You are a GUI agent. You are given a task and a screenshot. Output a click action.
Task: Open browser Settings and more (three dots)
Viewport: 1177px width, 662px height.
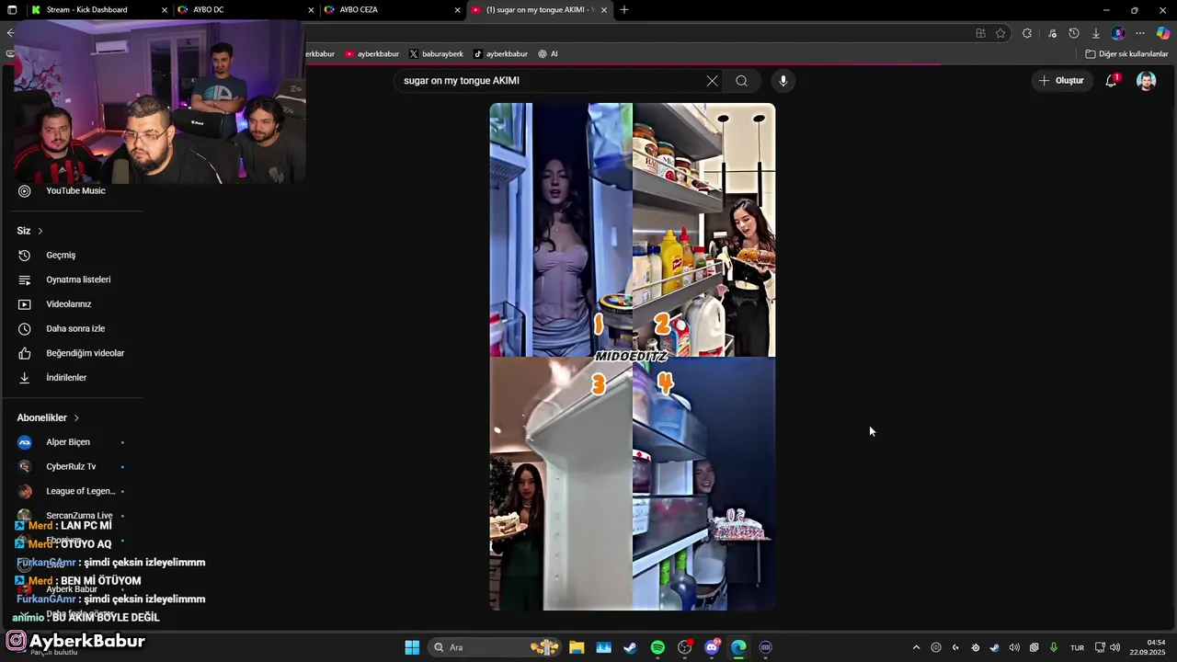pos(1140,33)
